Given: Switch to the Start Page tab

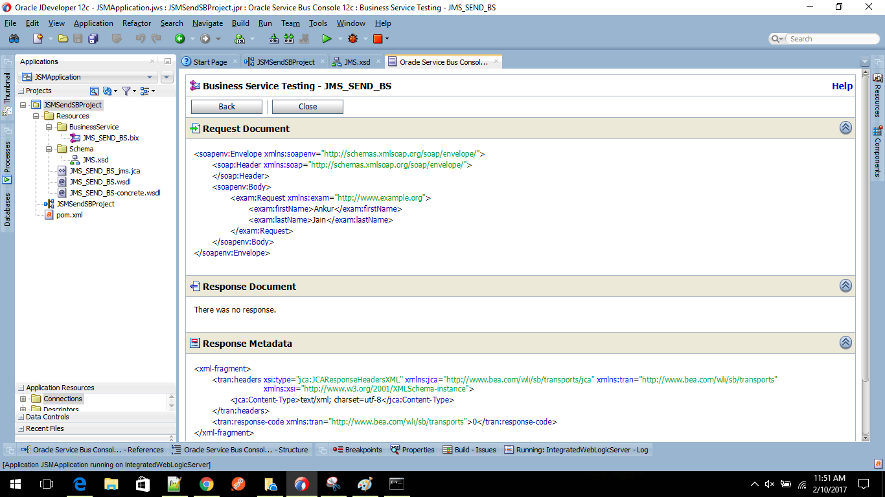Looking at the screenshot, I should point(210,62).
